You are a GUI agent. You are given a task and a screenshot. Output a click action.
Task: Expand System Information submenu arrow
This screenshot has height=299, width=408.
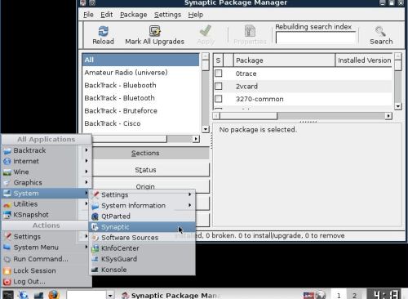tap(189, 205)
